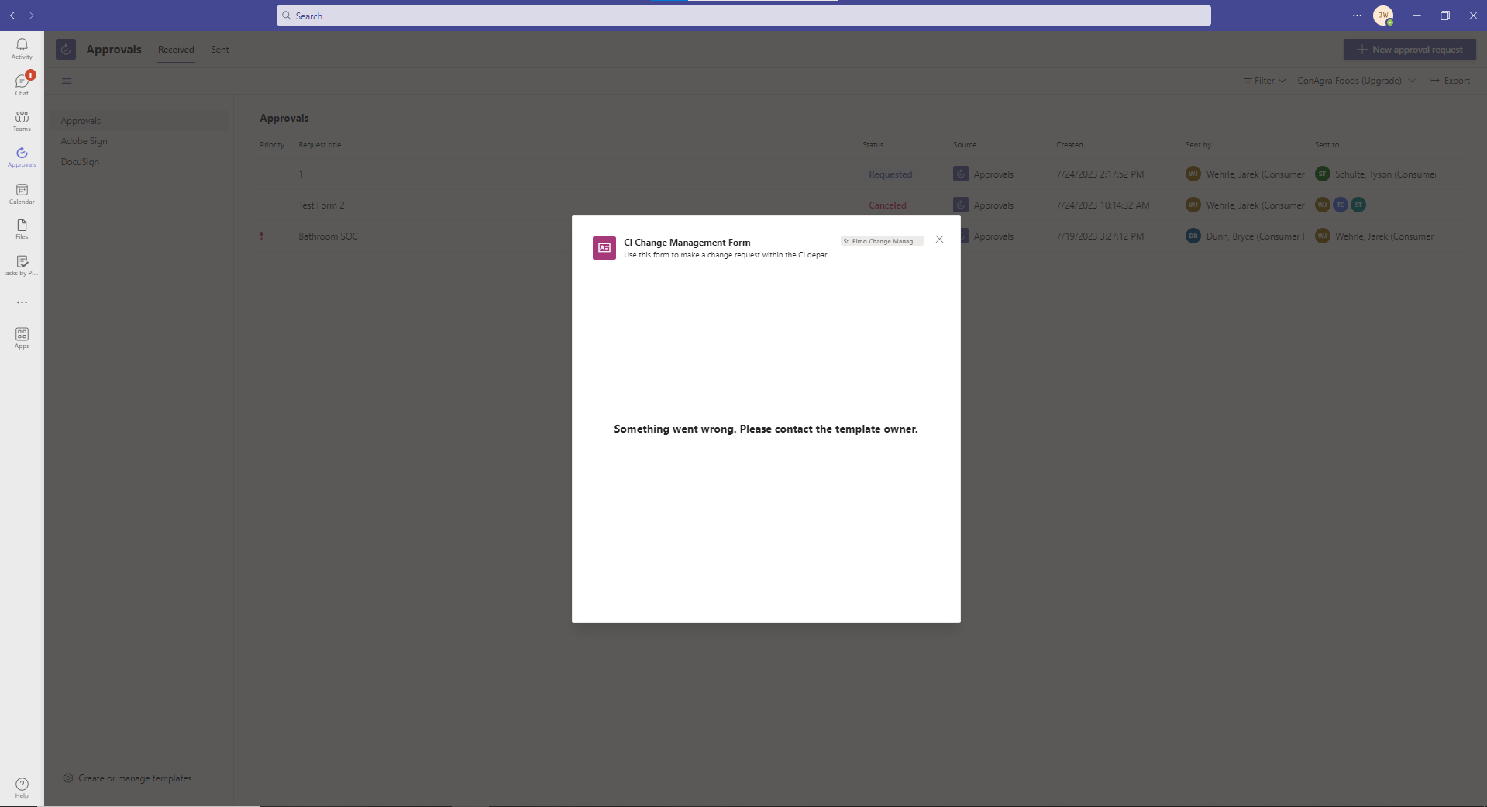Switch to the Sent tab
1487x807 pixels.
pyautogui.click(x=219, y=49)
